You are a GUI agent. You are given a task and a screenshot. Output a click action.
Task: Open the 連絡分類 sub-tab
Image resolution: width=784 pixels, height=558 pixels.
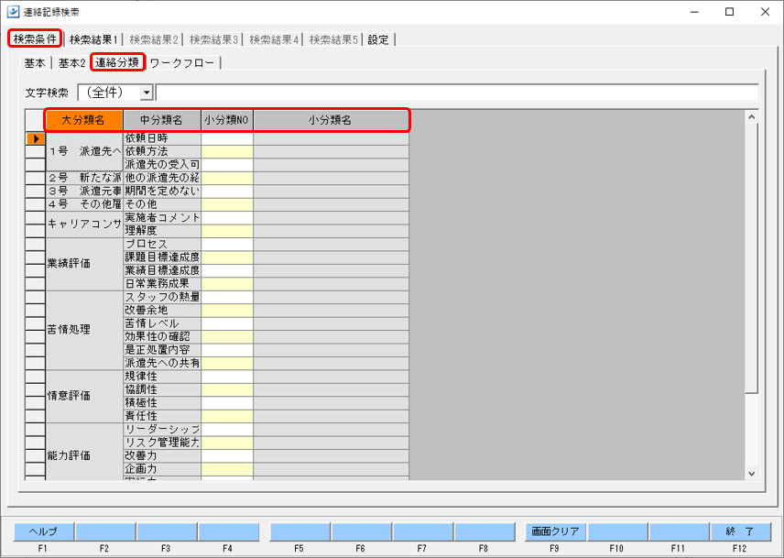[x=117, y=62]
